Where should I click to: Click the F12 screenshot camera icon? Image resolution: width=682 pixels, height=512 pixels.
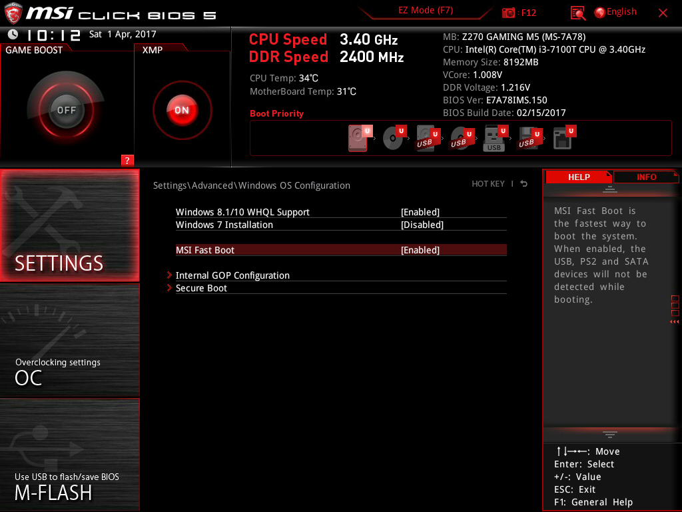tap(508, 13)
